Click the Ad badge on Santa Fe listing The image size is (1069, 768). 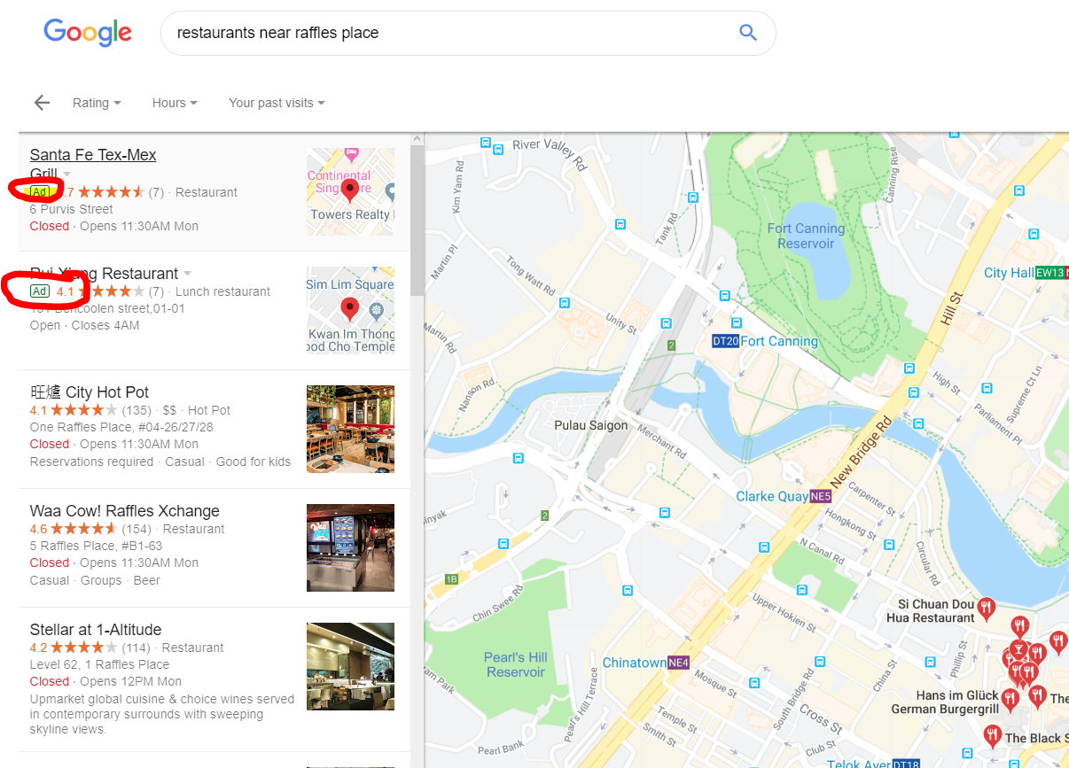39,191
